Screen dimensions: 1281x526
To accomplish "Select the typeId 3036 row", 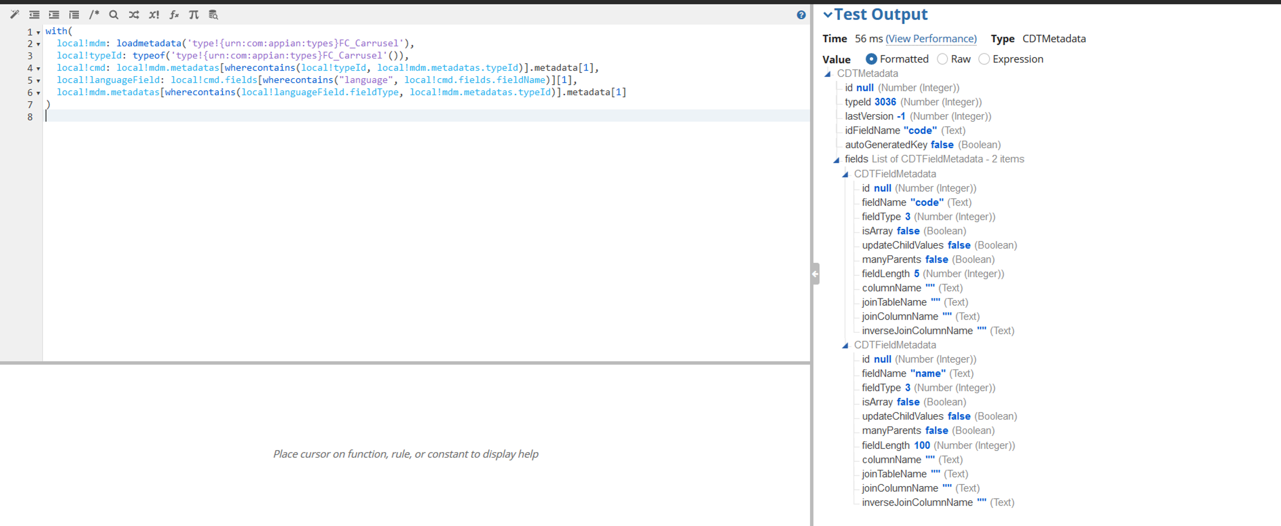I will tap(913, 102).
